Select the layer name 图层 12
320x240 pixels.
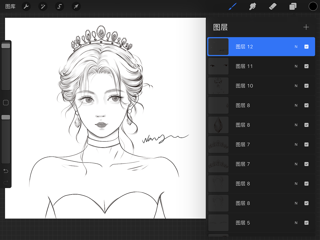(x=244, y=47)
